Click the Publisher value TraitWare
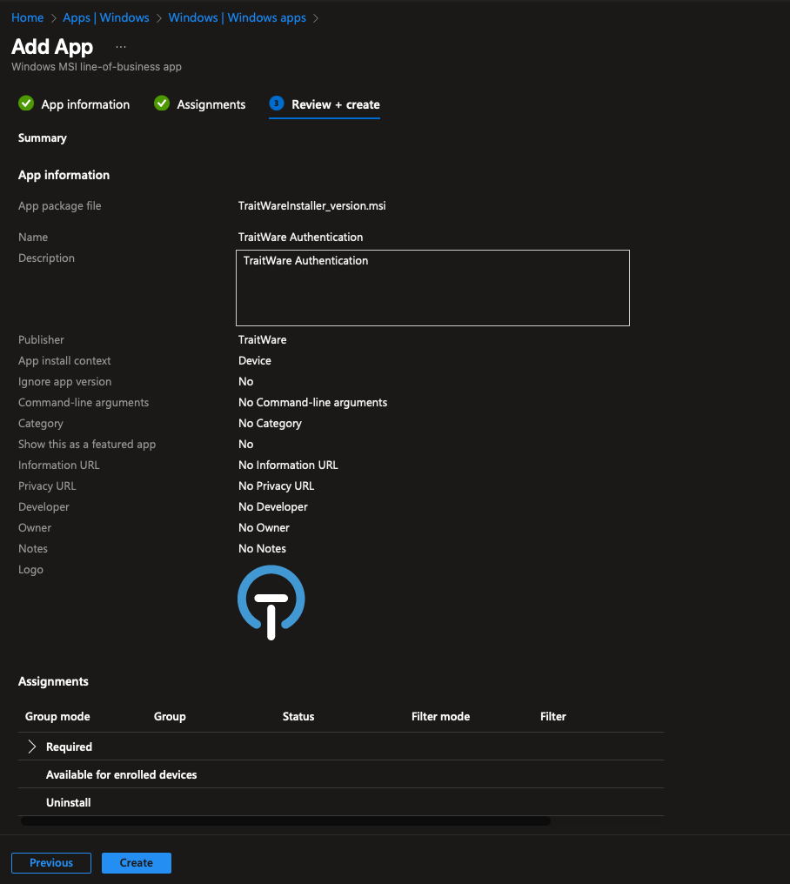This screenshot has height=884, width=790. coord(262,339)
